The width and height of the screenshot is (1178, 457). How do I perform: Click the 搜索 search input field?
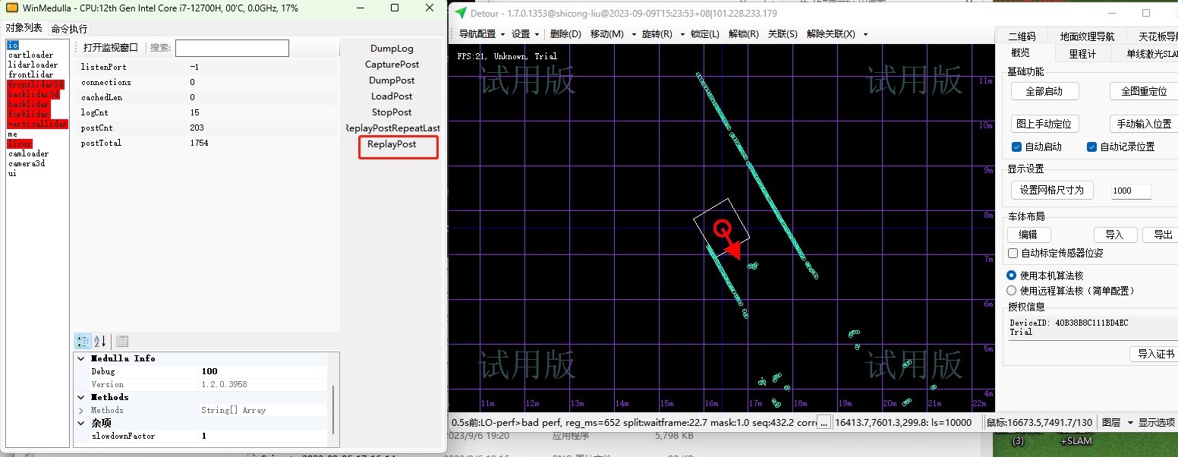click(x=232, y=48)
